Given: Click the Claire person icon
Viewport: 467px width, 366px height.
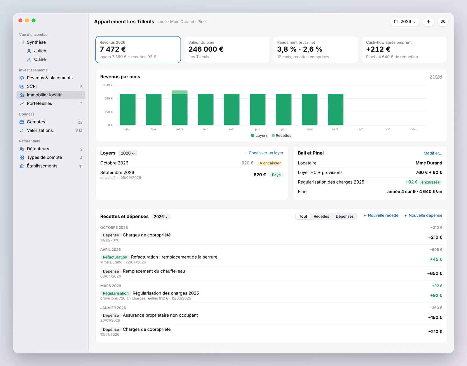Looking at the screenshot, I should pos(29,60).
